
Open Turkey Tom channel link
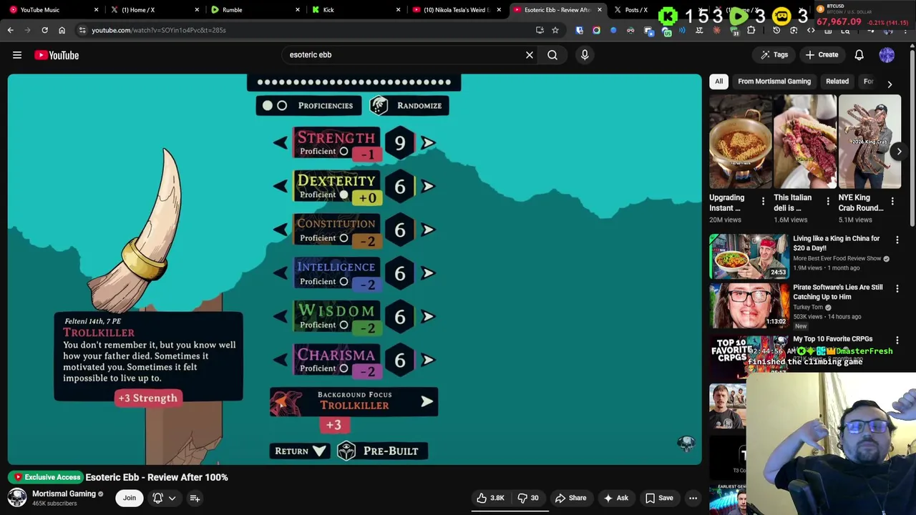[808, 308]
